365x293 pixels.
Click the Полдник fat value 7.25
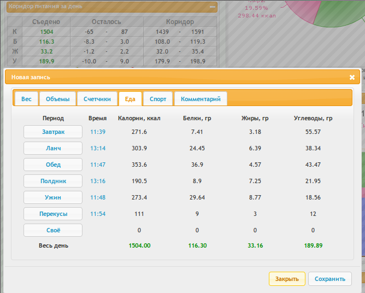(x=255, y=181)
